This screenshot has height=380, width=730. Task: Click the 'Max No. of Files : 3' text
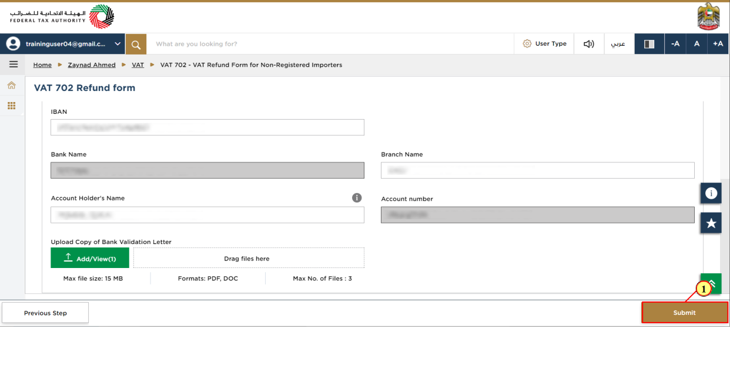(322, 279)
